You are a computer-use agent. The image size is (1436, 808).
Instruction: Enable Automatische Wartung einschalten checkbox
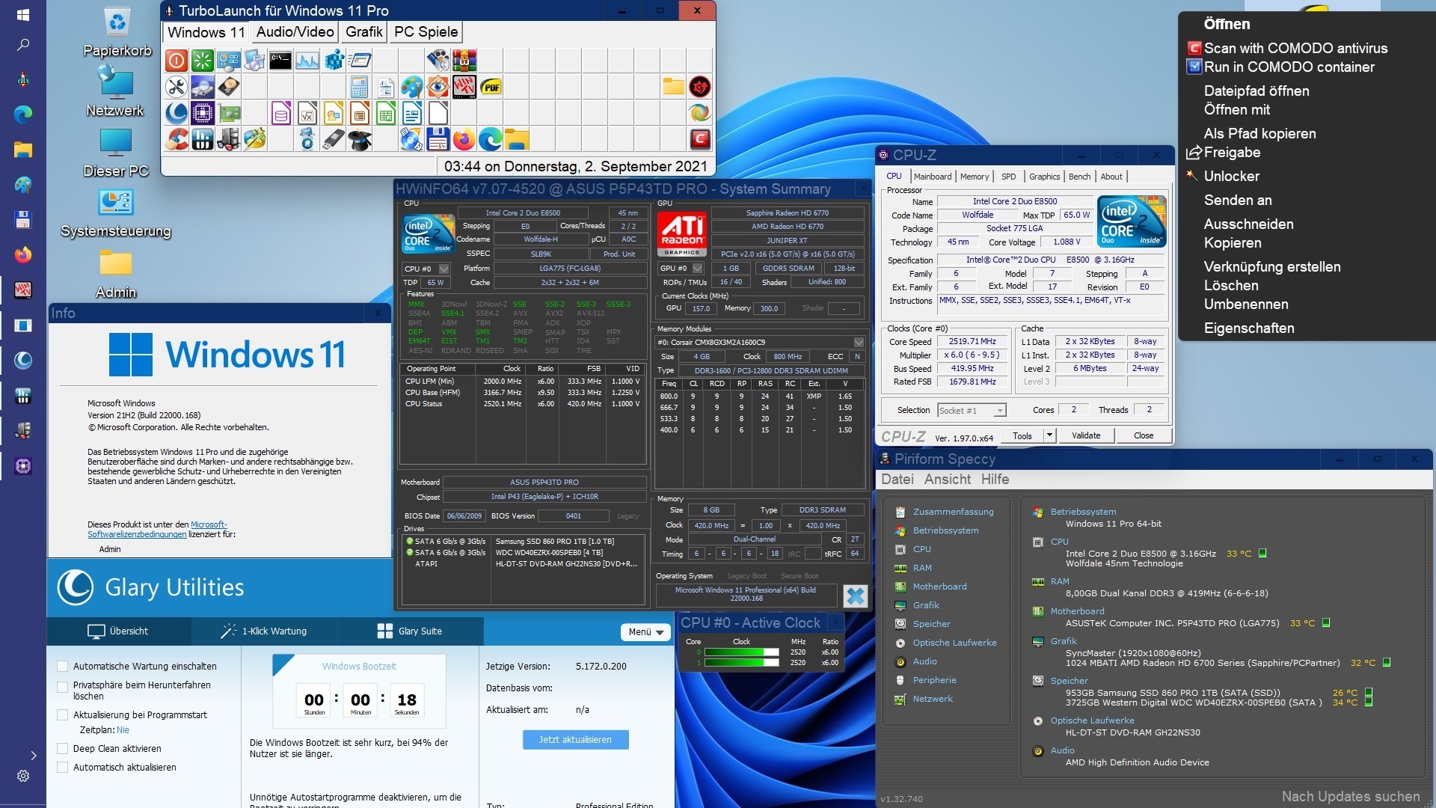63,666
